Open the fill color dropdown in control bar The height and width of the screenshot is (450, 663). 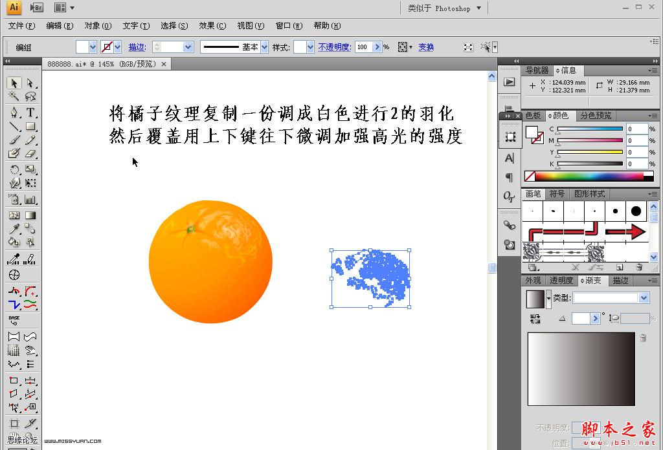(x=93, y=47)
